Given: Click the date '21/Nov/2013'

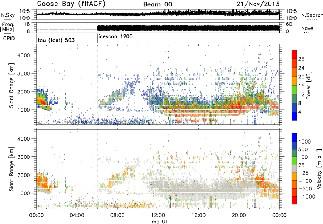Looking at the screenshot, I should [258, 4].
